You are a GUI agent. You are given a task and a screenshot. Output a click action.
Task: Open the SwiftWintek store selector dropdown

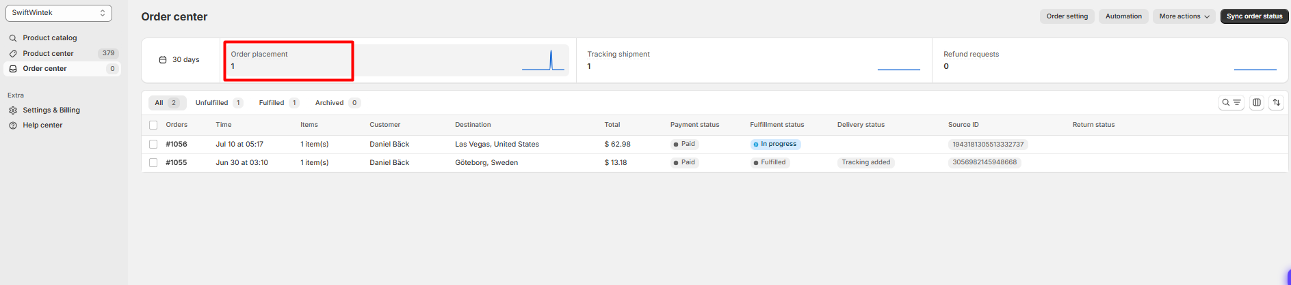pos(59,13)
